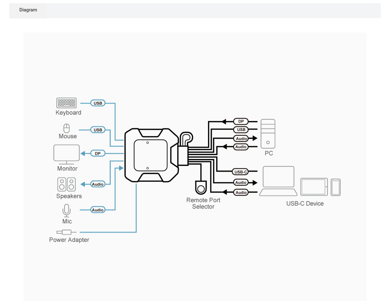Select the USB tag on the PC line

click(241, 130)
